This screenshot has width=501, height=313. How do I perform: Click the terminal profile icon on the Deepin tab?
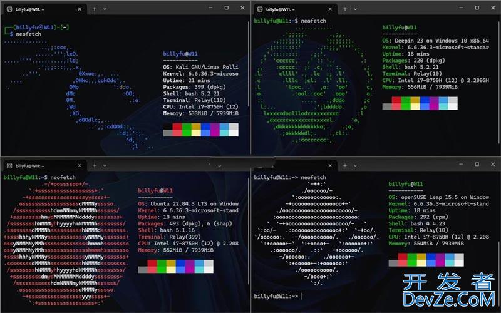click(260, 9)
